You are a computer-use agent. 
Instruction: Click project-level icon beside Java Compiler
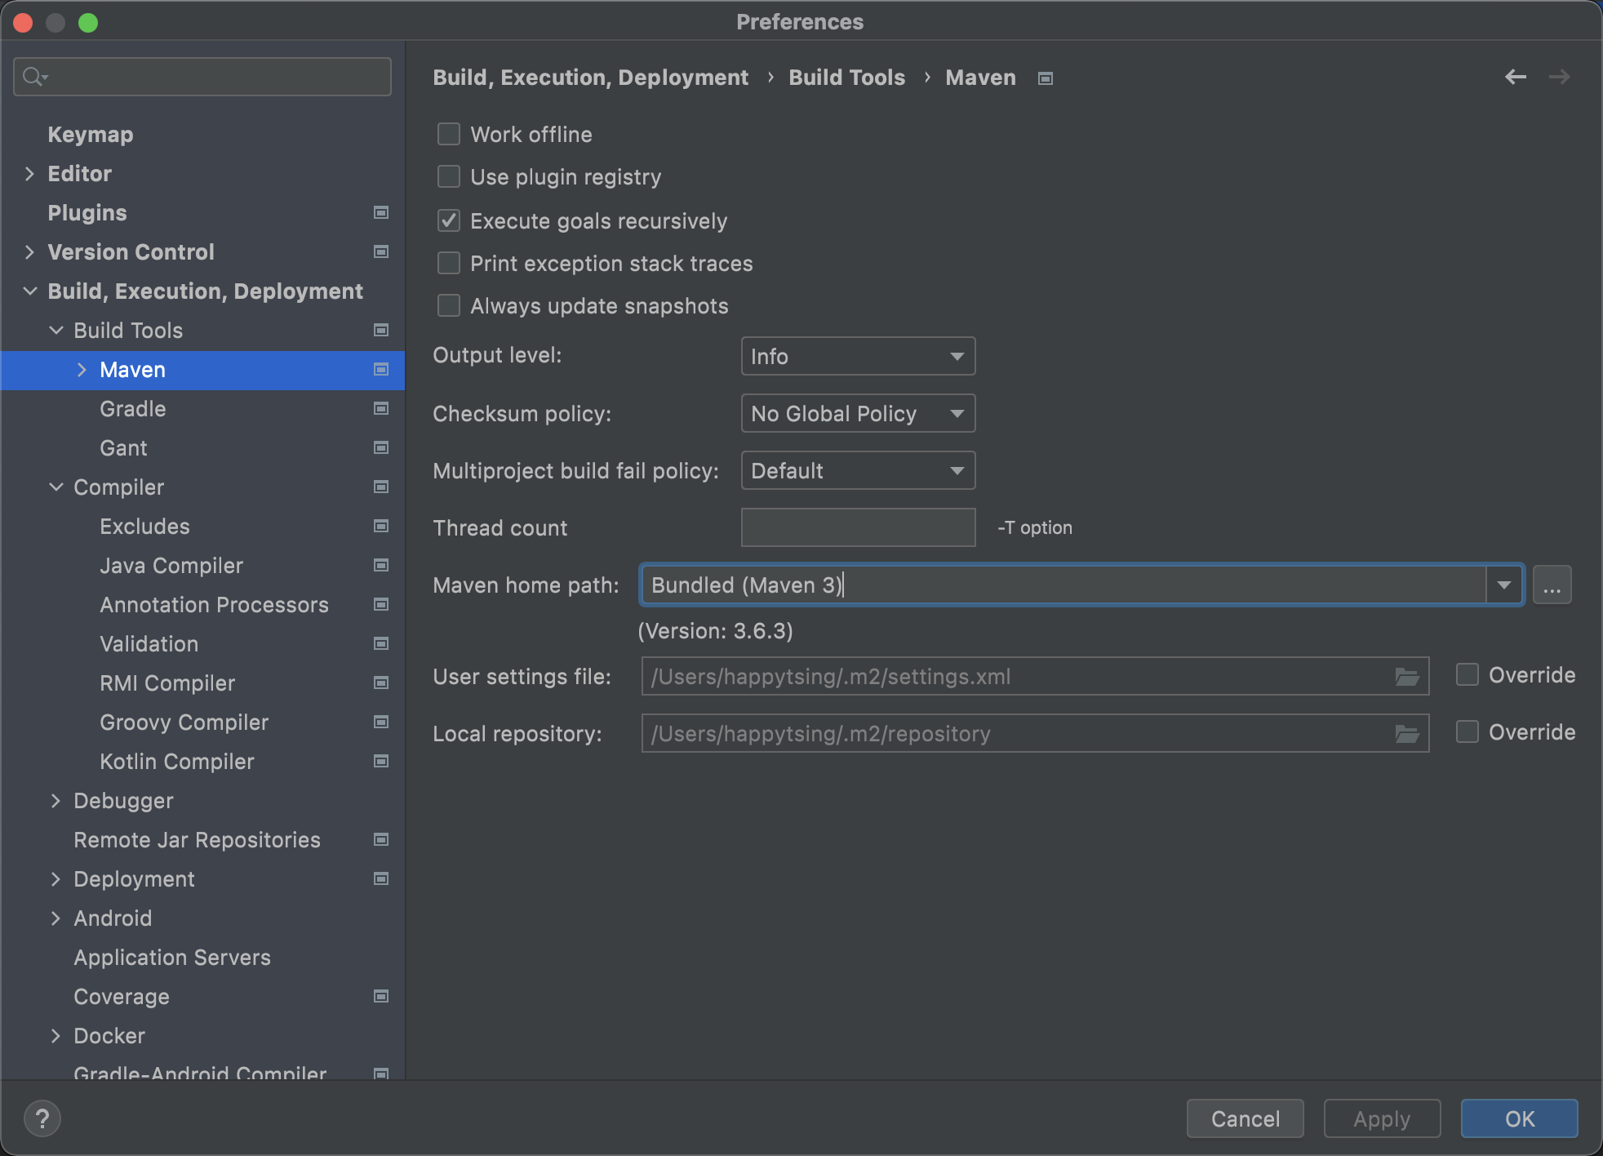coord(380,566)
